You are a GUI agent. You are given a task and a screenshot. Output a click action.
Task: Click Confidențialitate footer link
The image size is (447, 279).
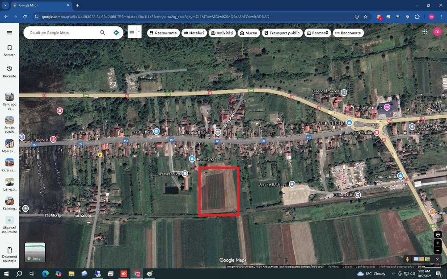click(365, 267)
